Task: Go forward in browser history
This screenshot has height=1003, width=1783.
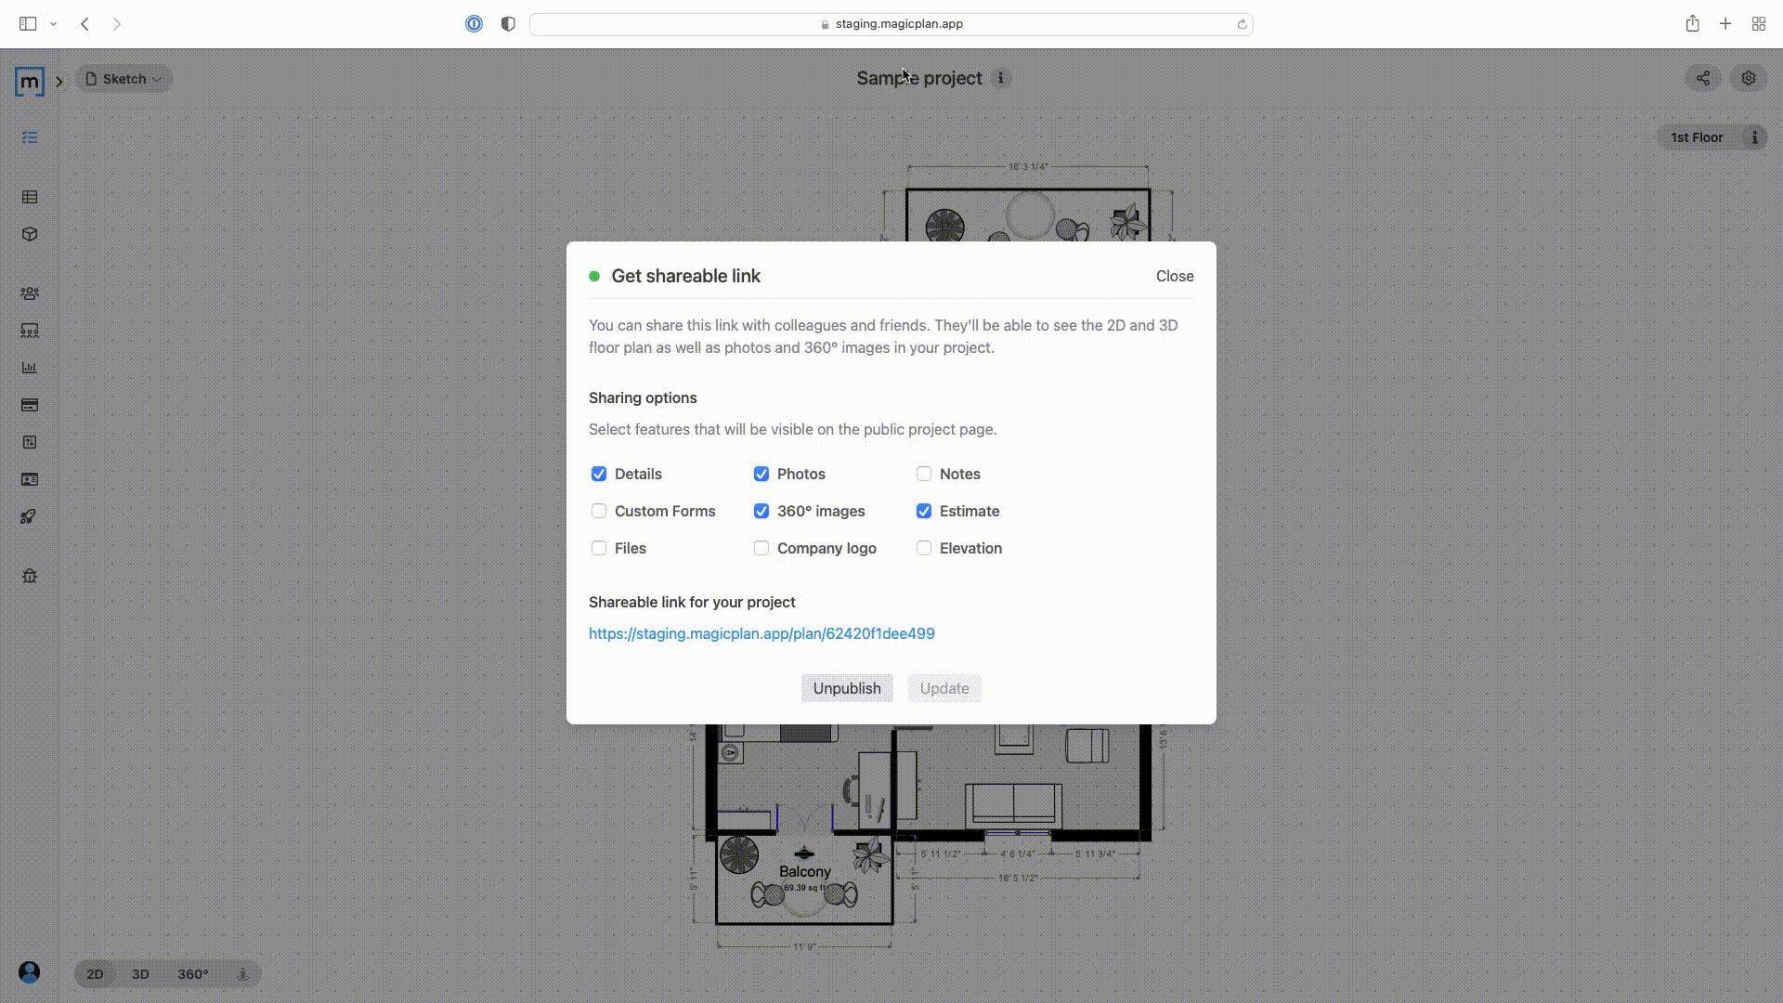Action: (x=117, y=24)
